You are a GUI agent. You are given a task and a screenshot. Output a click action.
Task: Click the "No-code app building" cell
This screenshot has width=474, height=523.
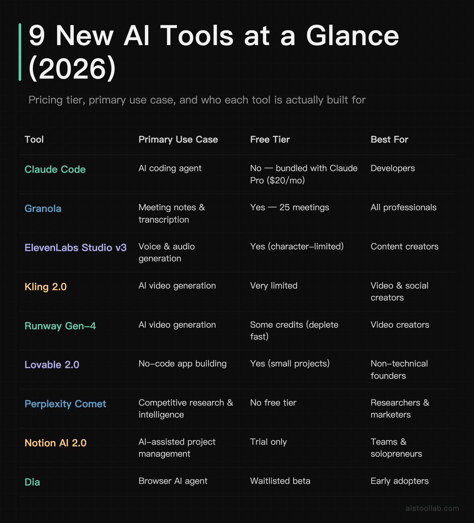(183, 364)
